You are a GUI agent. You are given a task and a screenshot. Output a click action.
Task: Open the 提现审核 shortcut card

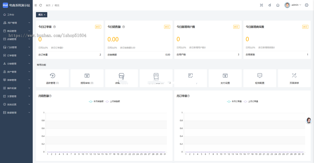click(87, 78)
